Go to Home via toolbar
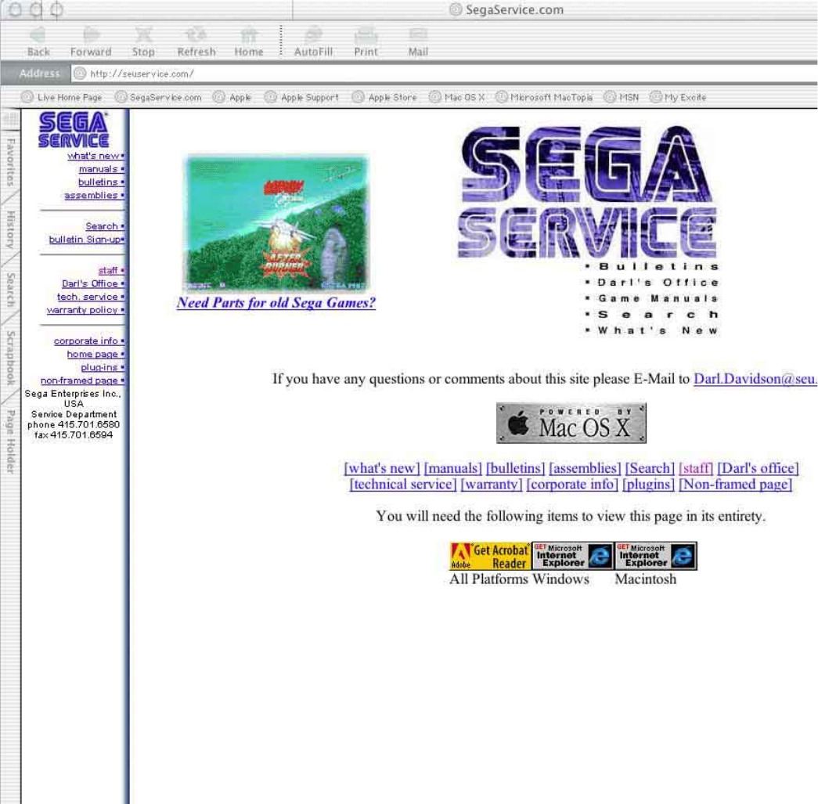The width and height of the screenshot is (818, 804). click(x=249, y=41)
